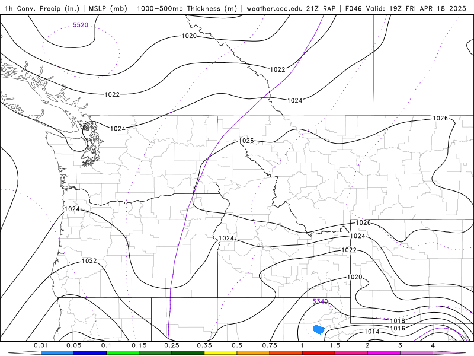Select the medium green 0.15–0.25 legend swatch
Viewport: 474px width, 356px height.
click(x=155, y=353)
